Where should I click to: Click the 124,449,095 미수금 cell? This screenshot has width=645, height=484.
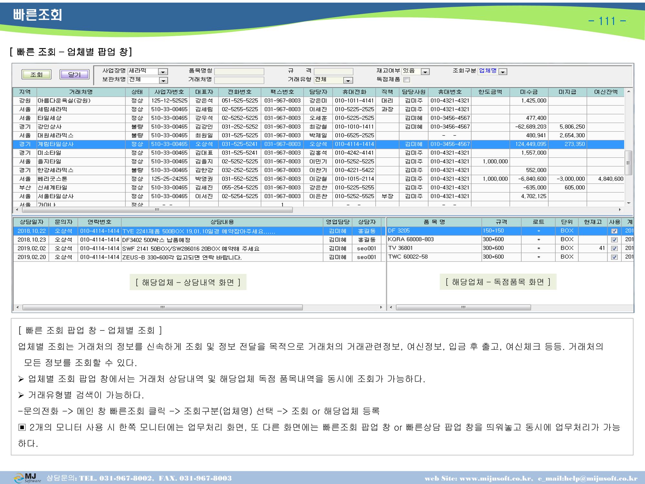point(529,144)
